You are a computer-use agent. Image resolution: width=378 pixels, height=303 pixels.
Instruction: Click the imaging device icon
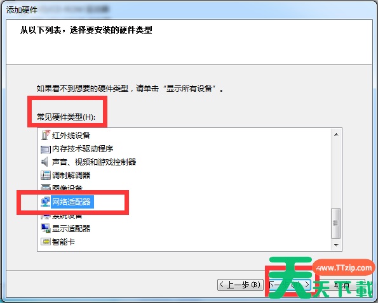coord(46,188)
